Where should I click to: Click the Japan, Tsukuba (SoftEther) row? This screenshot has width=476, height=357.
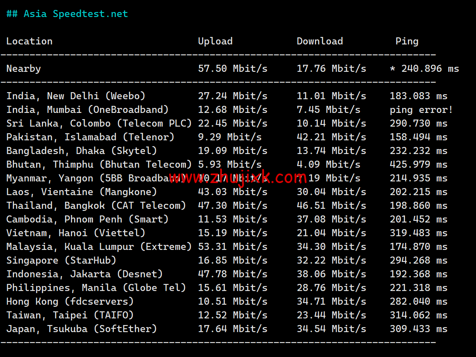click(x=82, y=328)
